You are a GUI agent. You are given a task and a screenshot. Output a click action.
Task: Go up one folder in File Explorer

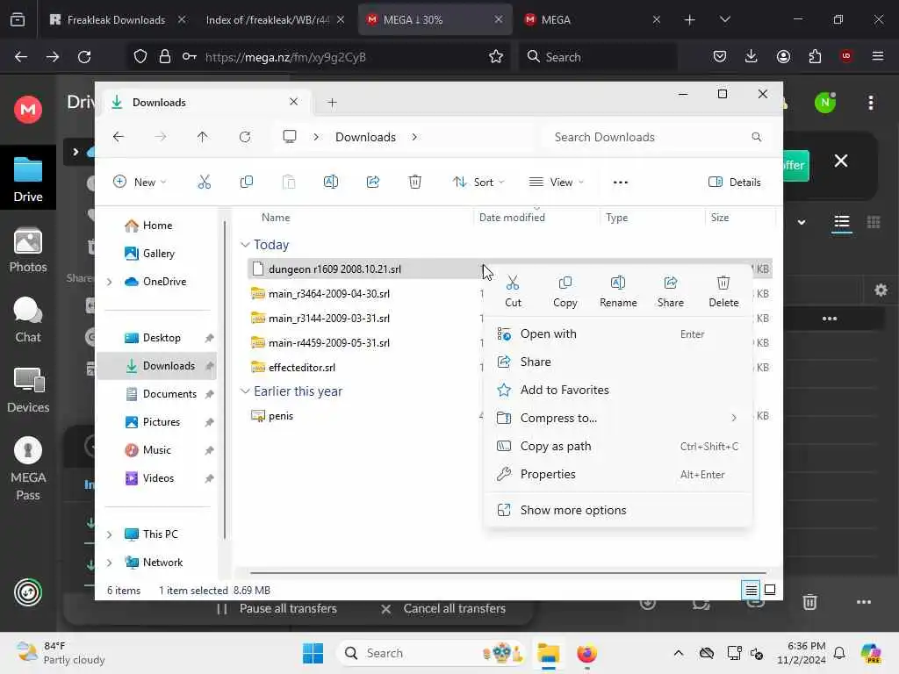click(x=203, y=137)
